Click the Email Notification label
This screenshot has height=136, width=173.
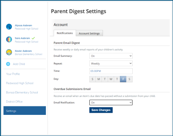click(64, 103)
